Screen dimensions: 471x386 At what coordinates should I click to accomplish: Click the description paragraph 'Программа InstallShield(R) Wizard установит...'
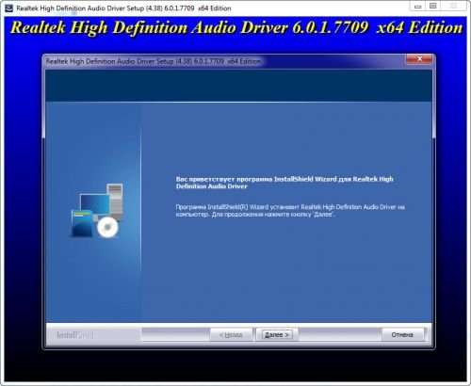click(x=290, y=211)
